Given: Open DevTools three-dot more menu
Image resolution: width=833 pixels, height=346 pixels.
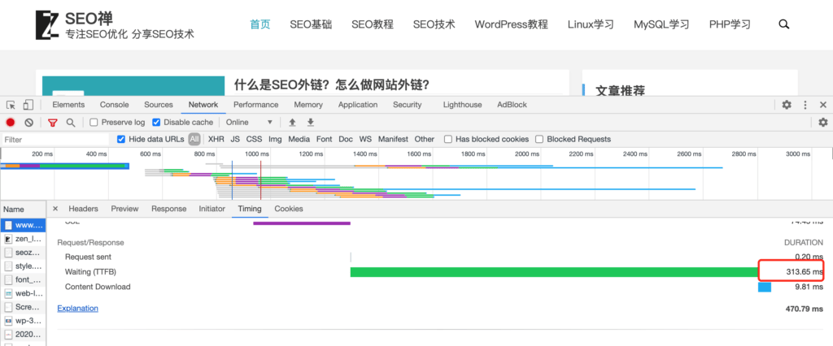Looking at the screenshot, I should click(805, 105).
